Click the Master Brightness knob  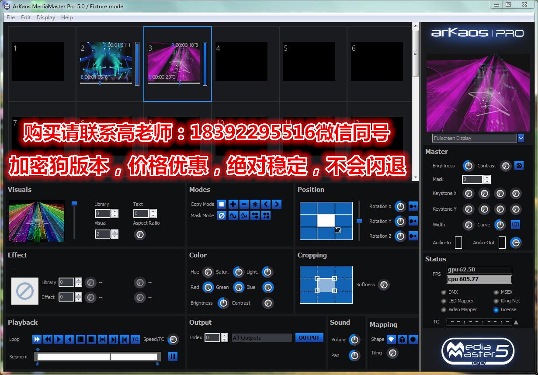pyautogui.click(x=468, y=166)
